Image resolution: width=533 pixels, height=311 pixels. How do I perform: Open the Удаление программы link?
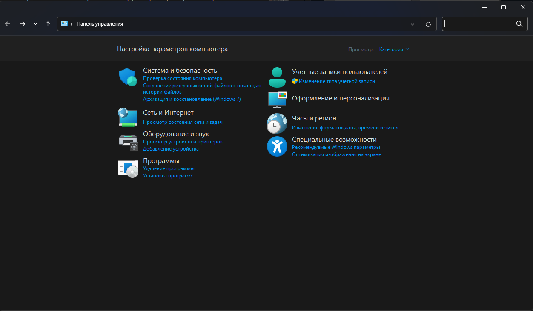tap(169, 169)
